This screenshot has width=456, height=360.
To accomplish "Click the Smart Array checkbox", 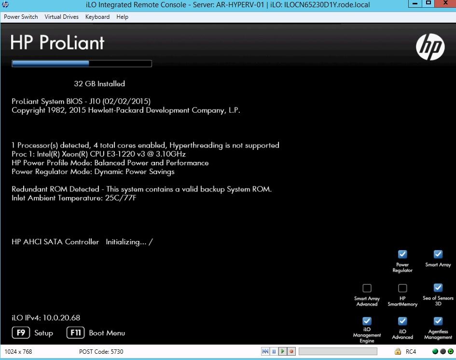I will pyautogui.click(x=438, y=254).
